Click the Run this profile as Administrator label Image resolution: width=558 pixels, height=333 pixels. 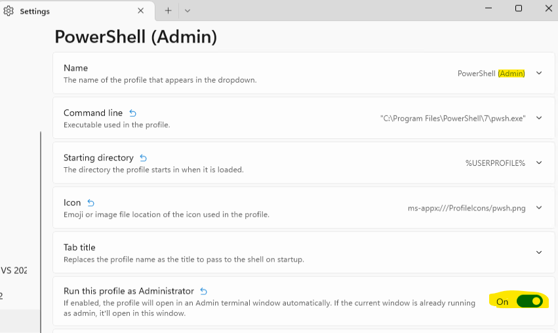click(129, 291)
